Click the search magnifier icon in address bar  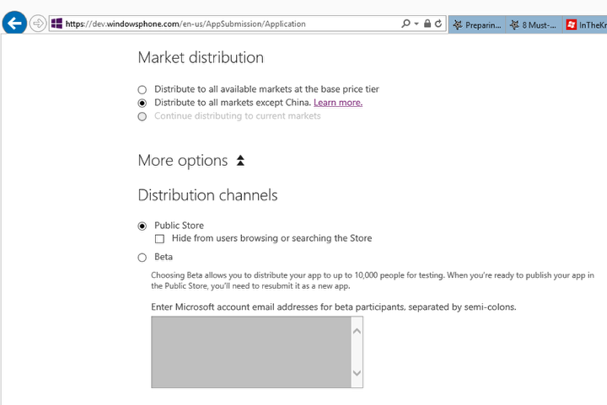406,24
